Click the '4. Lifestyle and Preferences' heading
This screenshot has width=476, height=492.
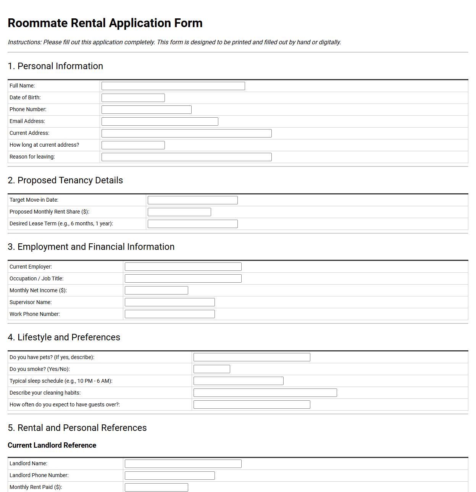tap(64, 337)
